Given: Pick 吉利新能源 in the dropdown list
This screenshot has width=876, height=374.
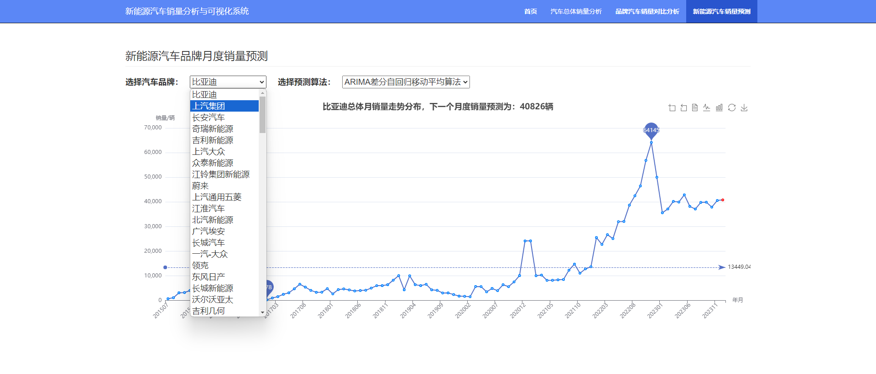Looking at the screenshot, I should tap(224, 140).
